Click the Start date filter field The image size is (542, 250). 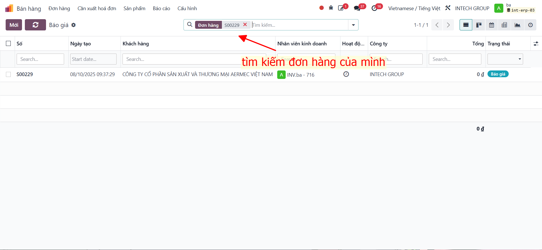(93, 59)
